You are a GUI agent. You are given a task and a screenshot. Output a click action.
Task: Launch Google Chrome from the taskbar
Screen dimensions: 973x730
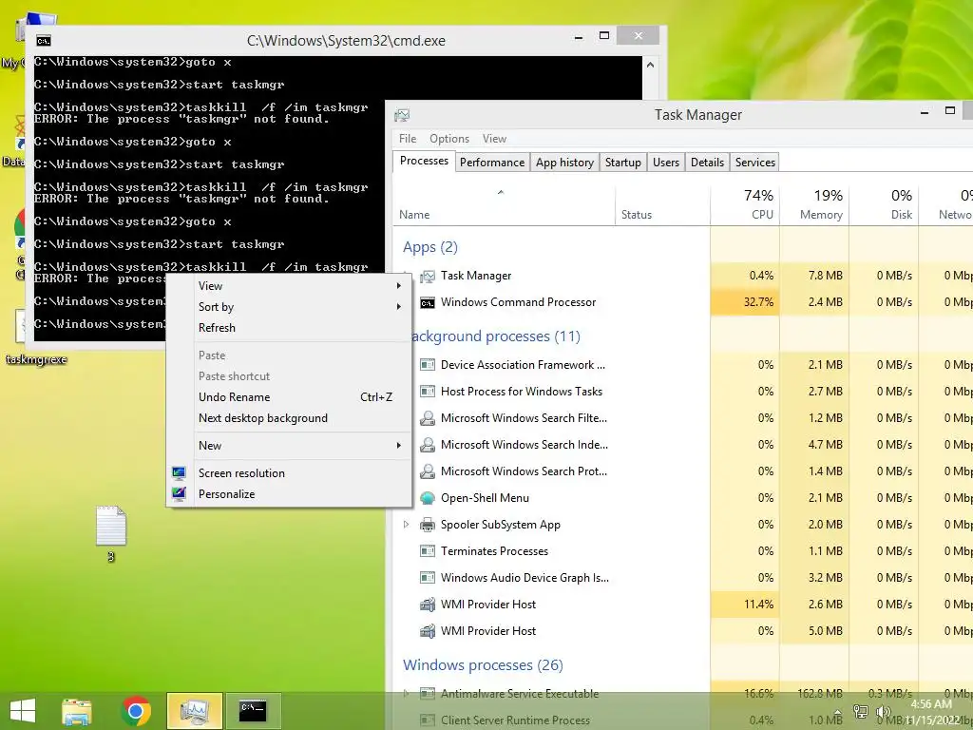tap(136, 711)
